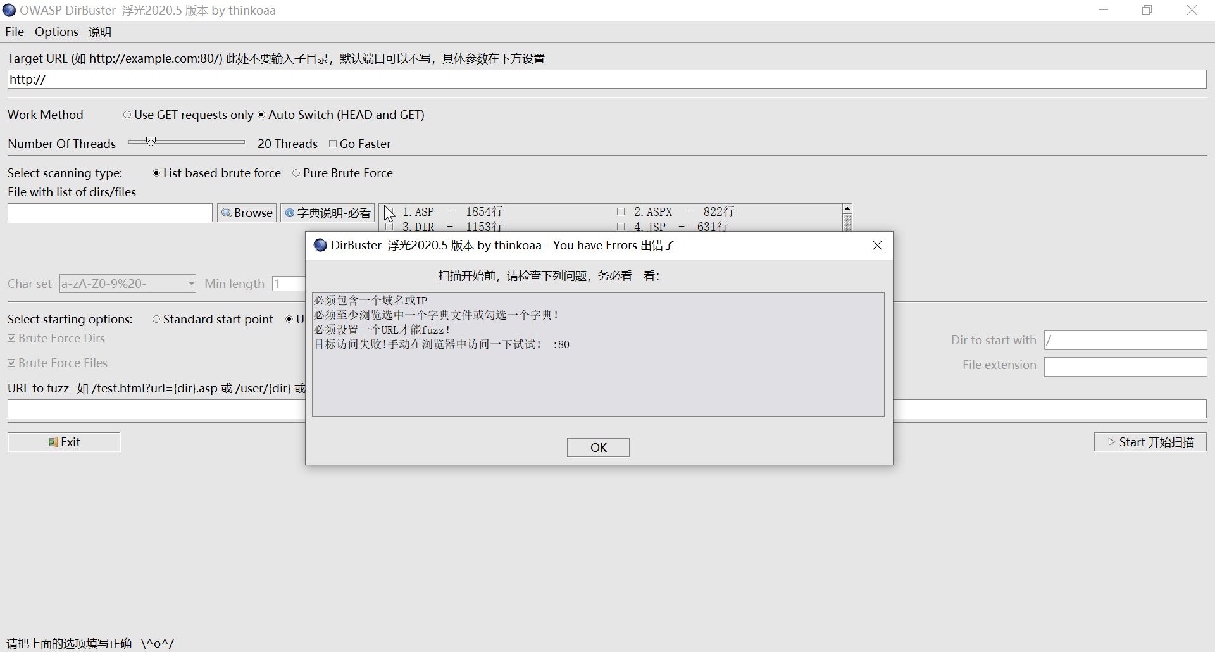This screenshot has width=1215, height=652.
Task: Click the Min length field
Action: coord(289,284)
